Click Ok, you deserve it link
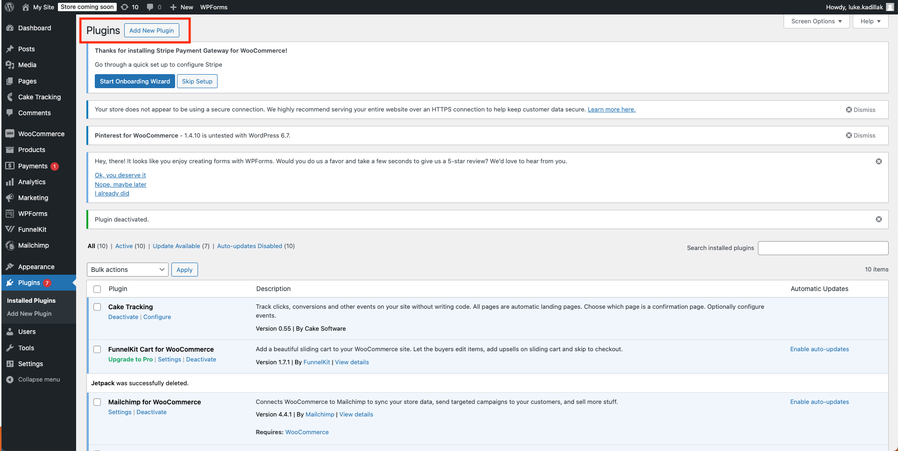Image resolution: width=898 pixels, height=451 pixels. coord(120,175)
